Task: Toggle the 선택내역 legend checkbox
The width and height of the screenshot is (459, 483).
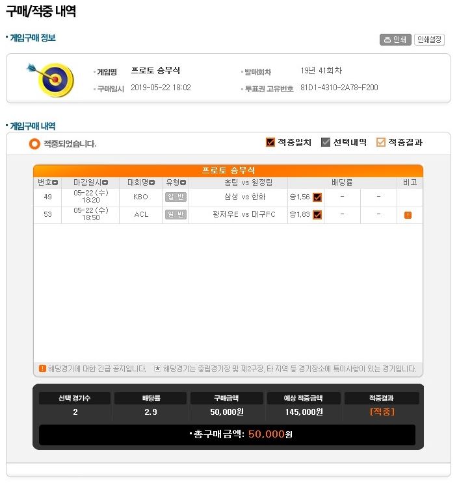Action: pyautogui.click(x=326, y=142)
